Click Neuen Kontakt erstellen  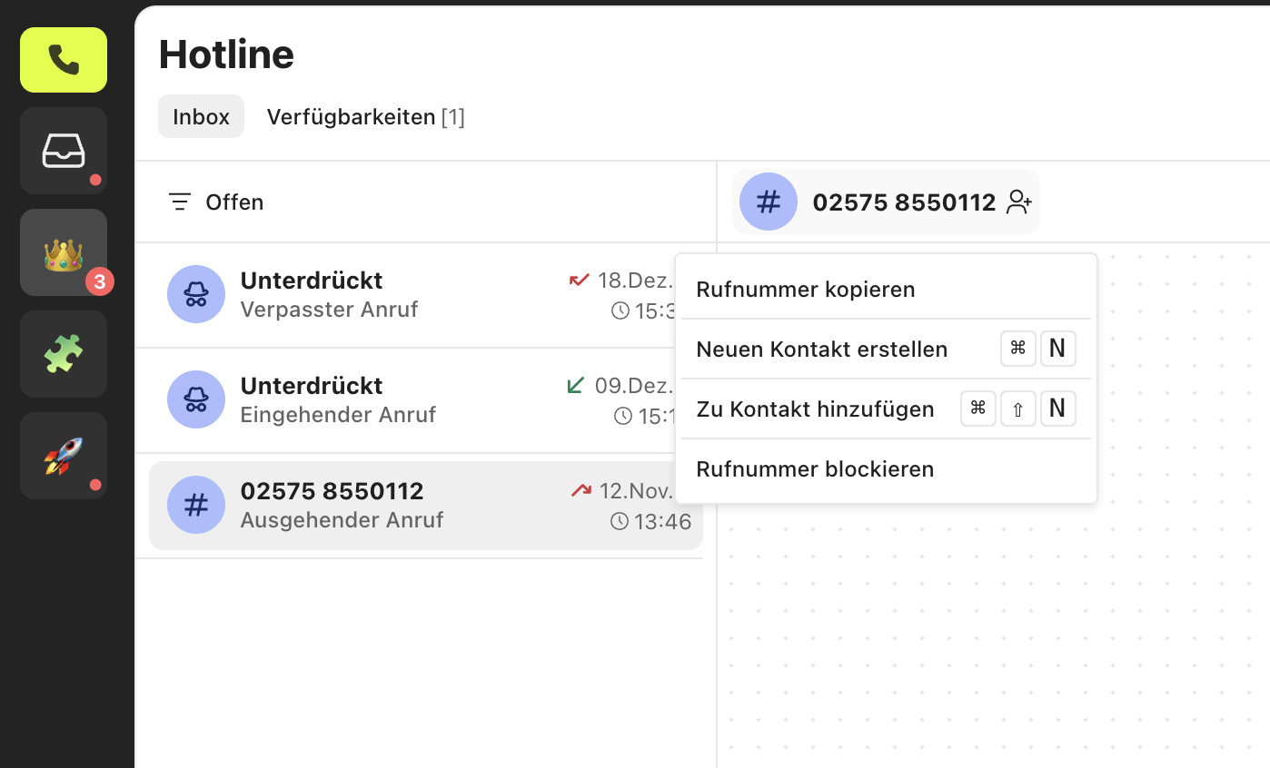[821, 349]
